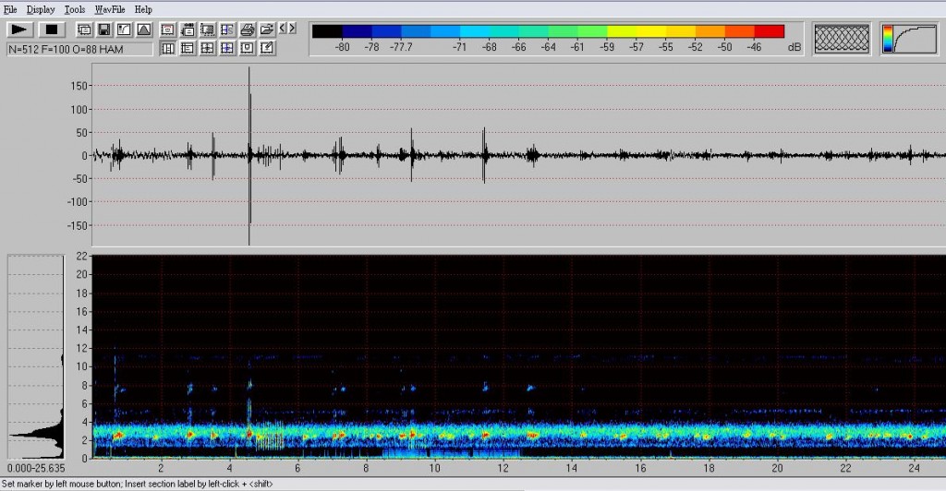Image resolution: width=946 pixels, height=491 pixels.
Task: Toggle the vertical grid lines icon
Action: 168,48
